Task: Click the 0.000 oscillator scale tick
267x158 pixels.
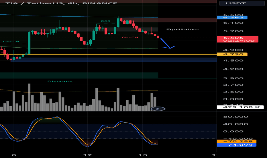Action: point(233,131)
